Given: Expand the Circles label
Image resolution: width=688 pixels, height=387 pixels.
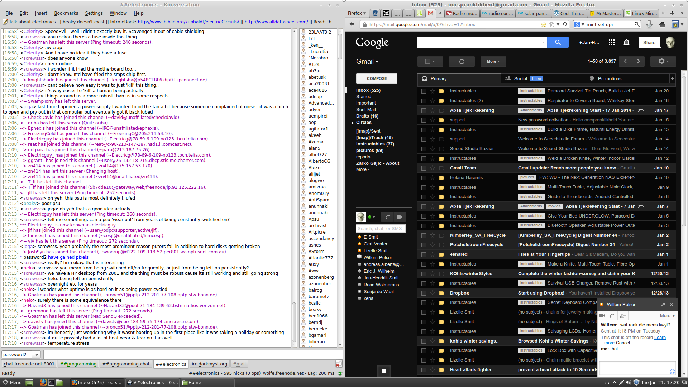Looking at the screenshot, I should (x=353, y=123).
